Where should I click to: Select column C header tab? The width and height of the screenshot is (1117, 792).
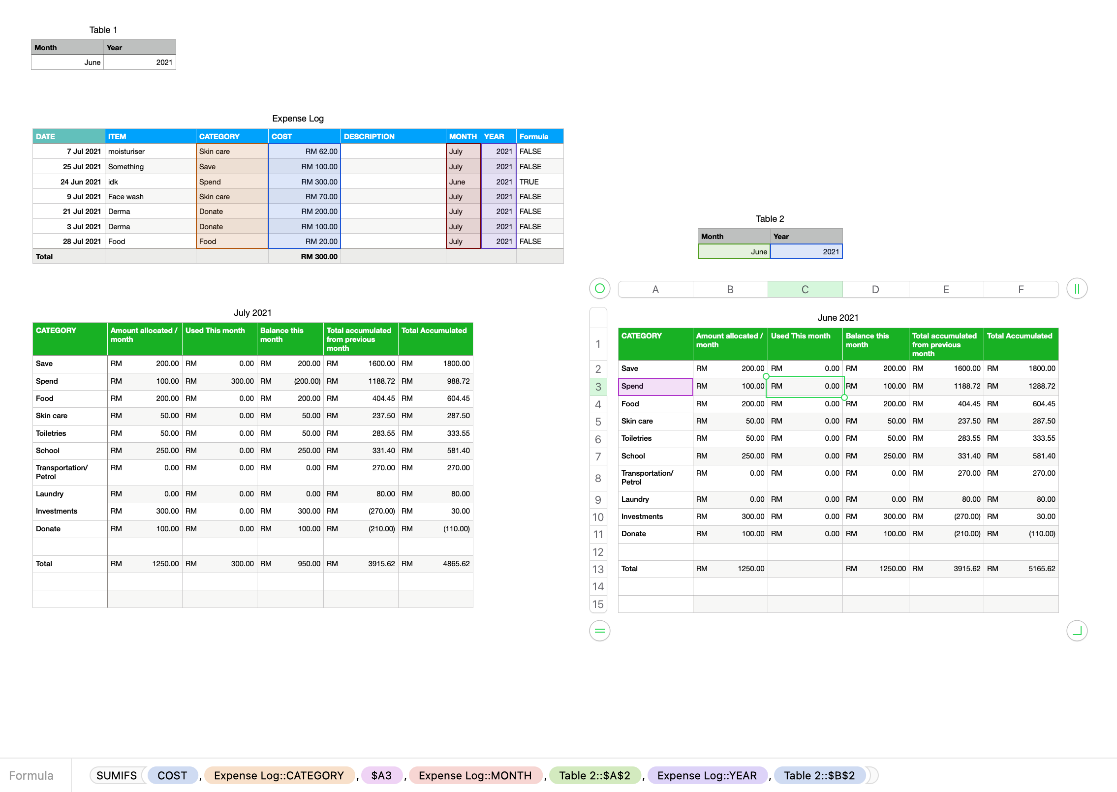point(805,289)
